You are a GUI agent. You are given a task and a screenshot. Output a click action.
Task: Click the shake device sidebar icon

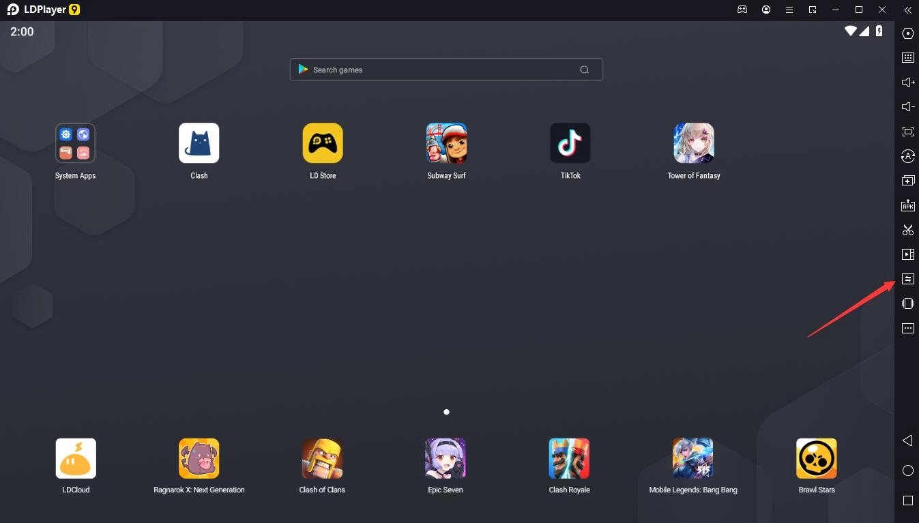click(908, 303)
